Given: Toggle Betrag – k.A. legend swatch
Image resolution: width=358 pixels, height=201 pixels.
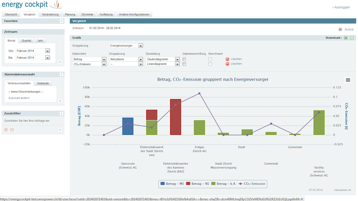Looking at the screenshot, I should pos(213,184).
